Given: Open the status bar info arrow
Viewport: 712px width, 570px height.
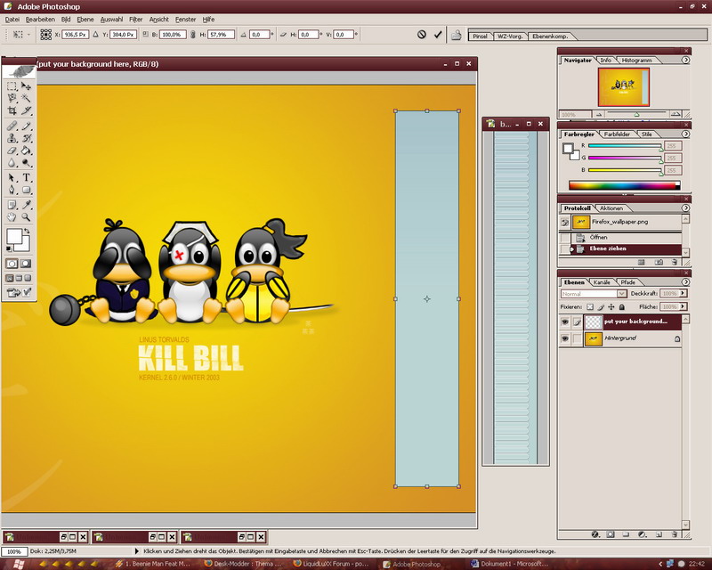Looking at the screenshot, I should point(137,551).
